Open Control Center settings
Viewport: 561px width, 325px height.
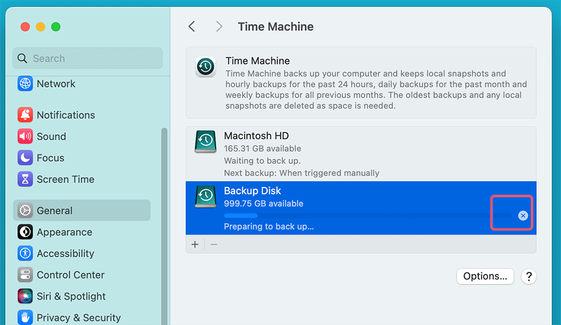pos(71,275)
